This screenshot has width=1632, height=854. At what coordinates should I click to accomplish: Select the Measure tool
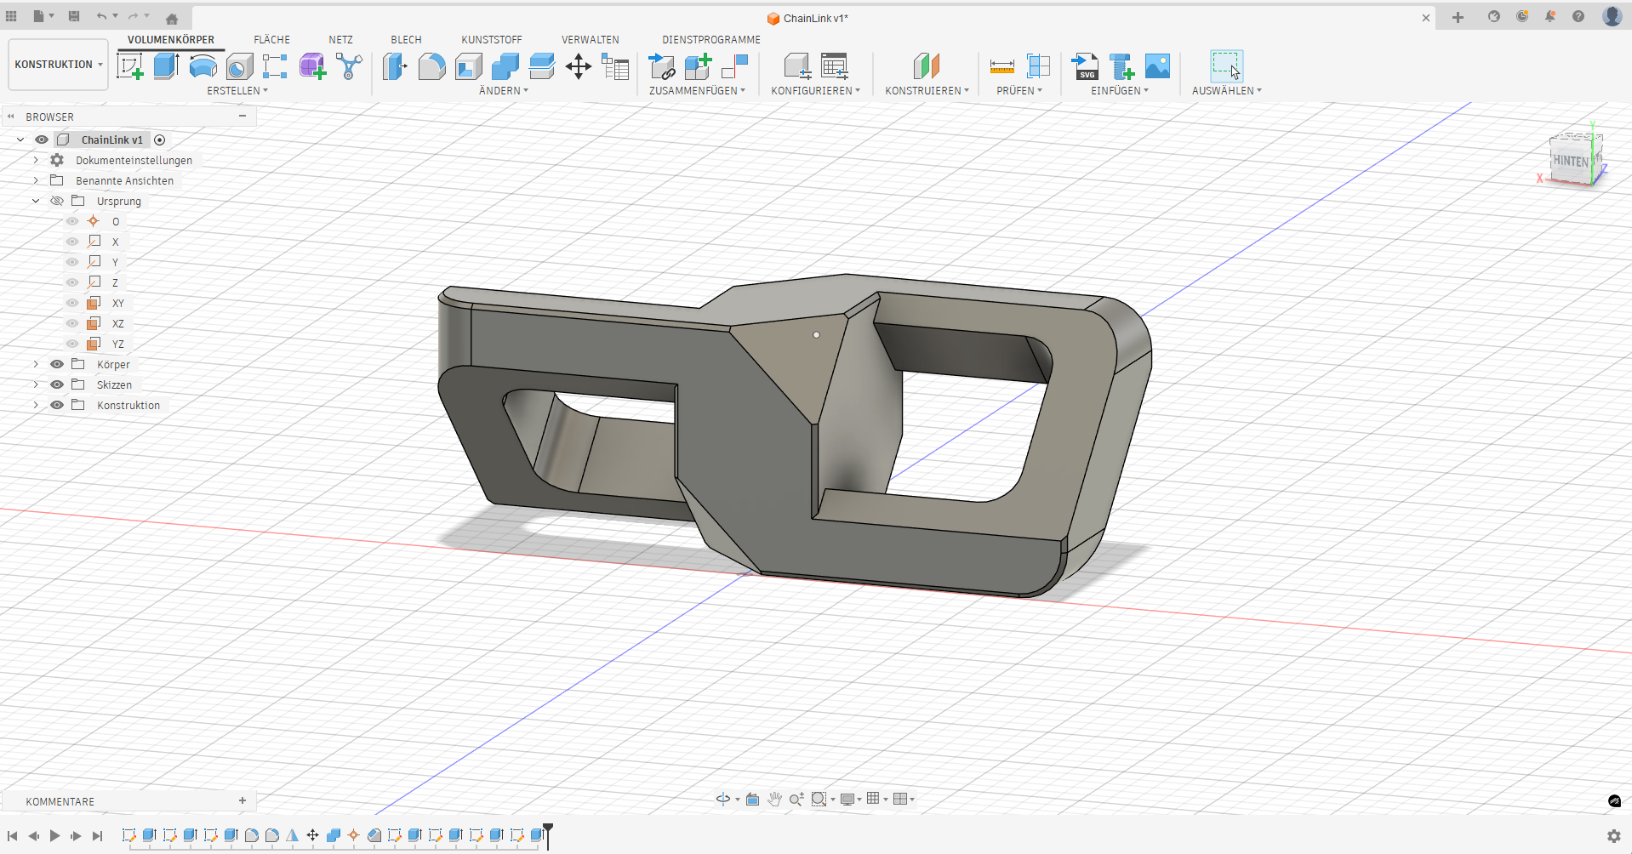coord(1001,66)
